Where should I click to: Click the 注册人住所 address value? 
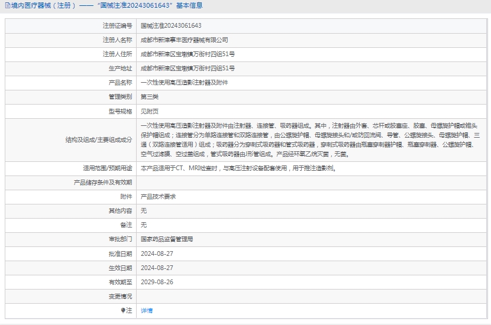click(188, 54)
